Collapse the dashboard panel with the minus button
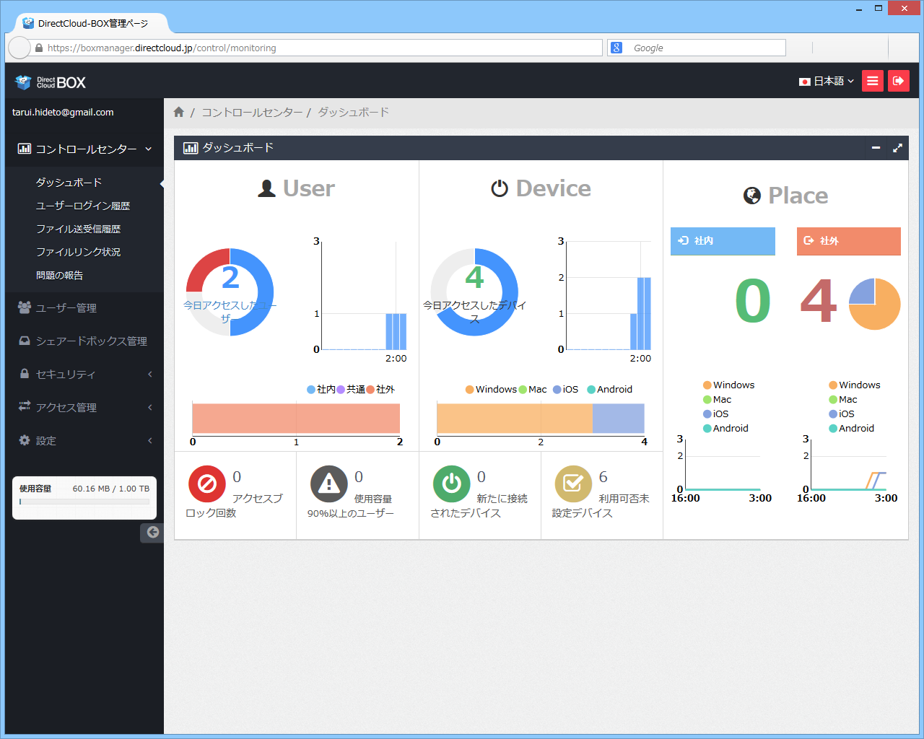Viewport: 924px width, 739px height. coord(875,147)
